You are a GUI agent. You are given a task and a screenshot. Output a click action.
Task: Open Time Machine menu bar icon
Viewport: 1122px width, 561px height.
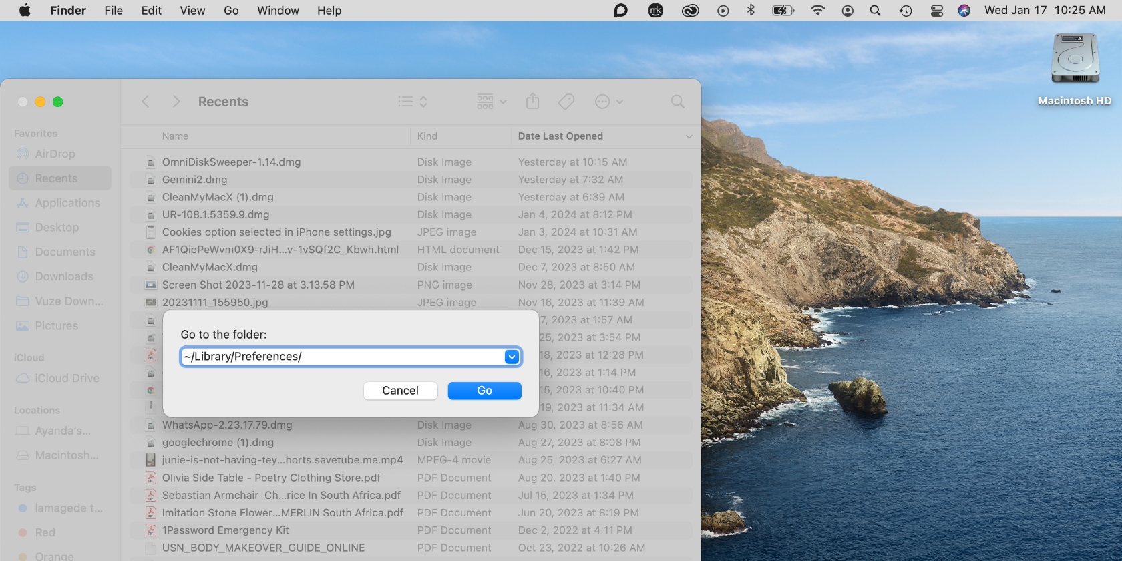coord(906,10)
